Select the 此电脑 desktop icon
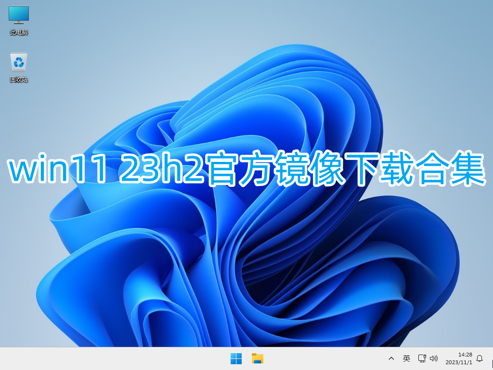Viewport: 493px width, 370px height. tap(19, 20)
